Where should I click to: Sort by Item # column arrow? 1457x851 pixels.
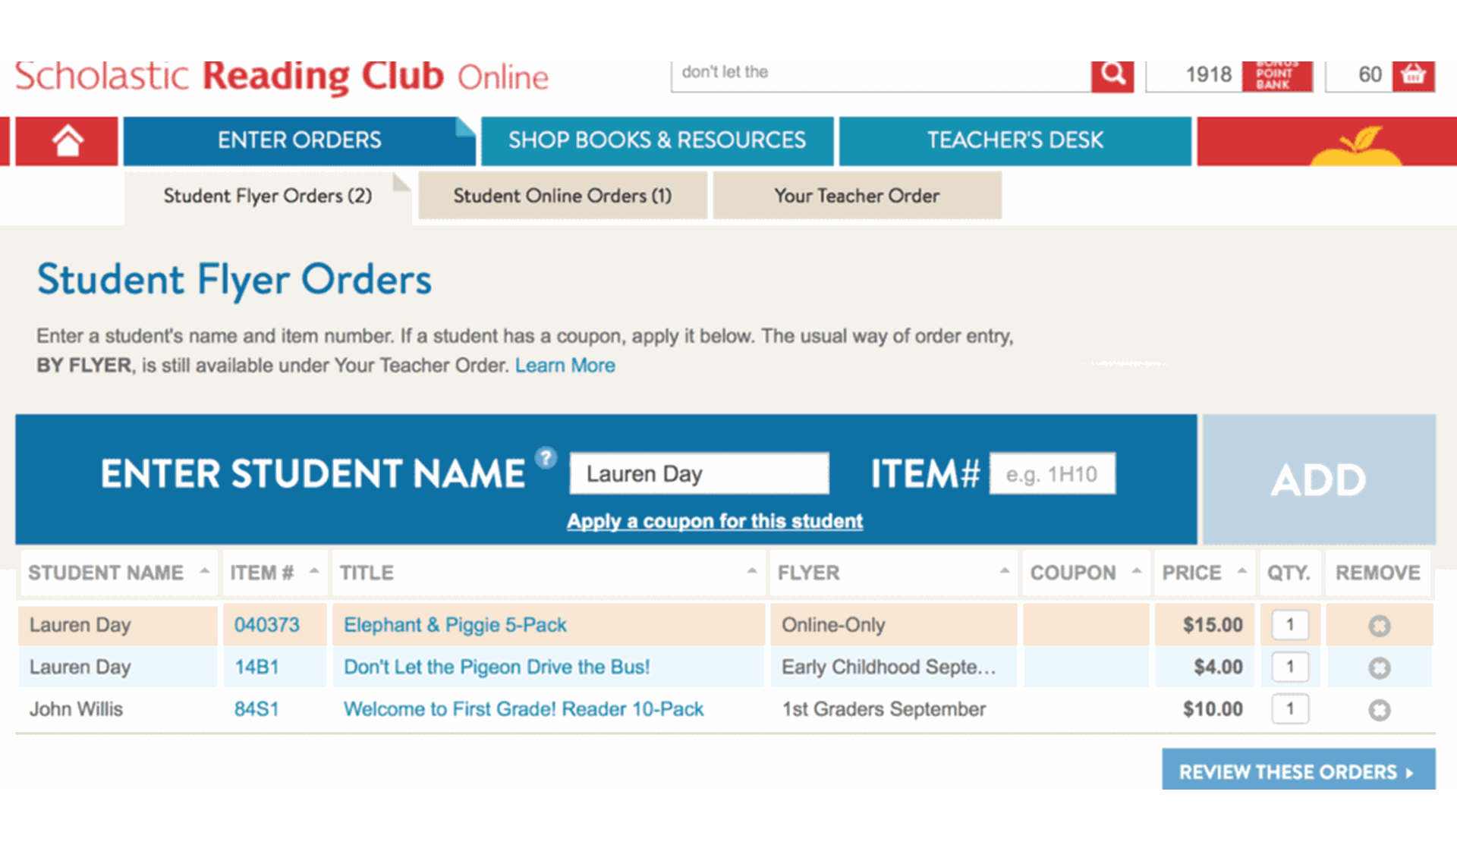click(314, 571)
